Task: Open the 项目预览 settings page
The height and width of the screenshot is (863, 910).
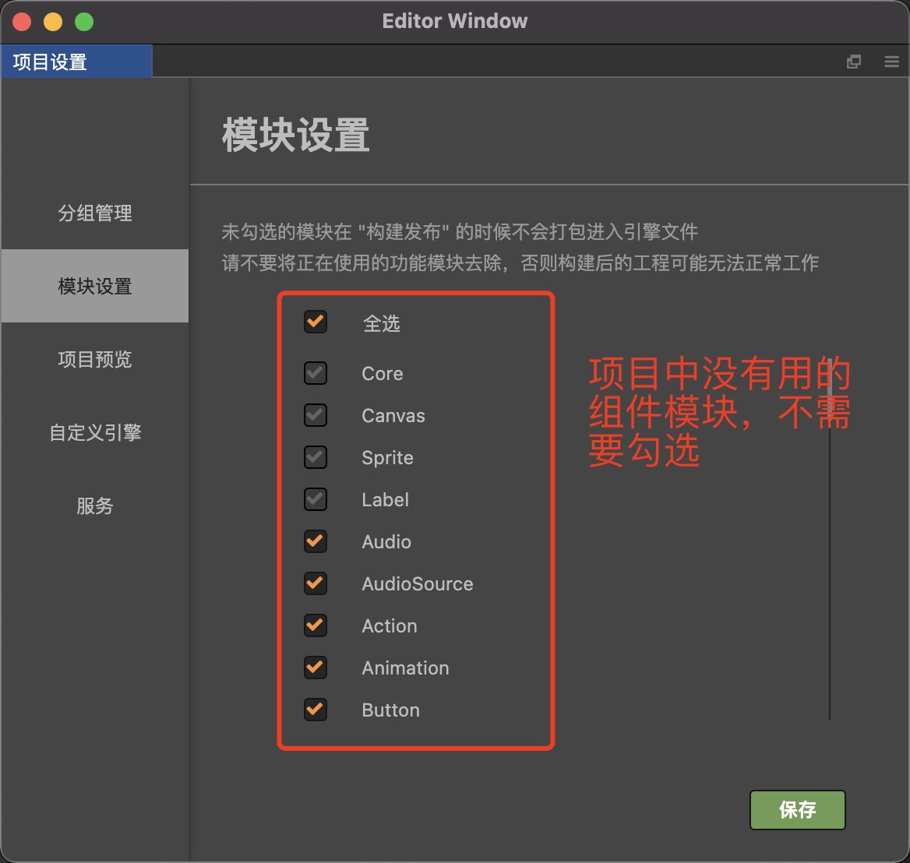Action: coord(94,359)
